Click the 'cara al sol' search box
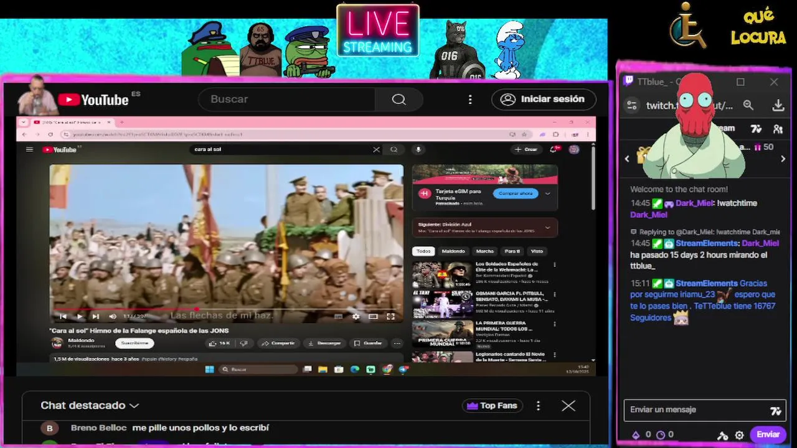 pyautogui.click(x=280, y=149)
